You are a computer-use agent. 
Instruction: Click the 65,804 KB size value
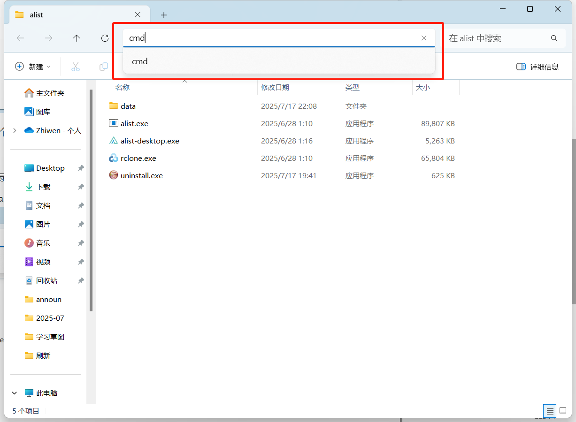pyautogui.click(x=438, y=158)
